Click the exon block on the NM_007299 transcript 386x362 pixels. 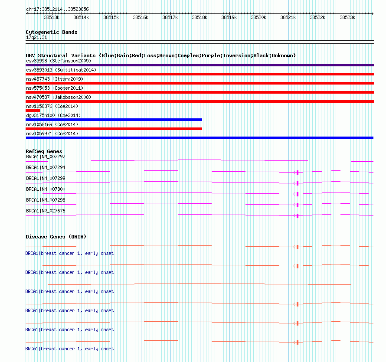[298, 183]
